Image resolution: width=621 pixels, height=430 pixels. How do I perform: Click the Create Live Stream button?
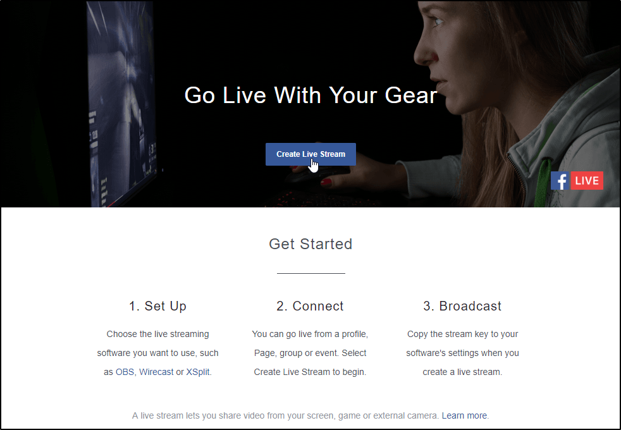[310, 154]
